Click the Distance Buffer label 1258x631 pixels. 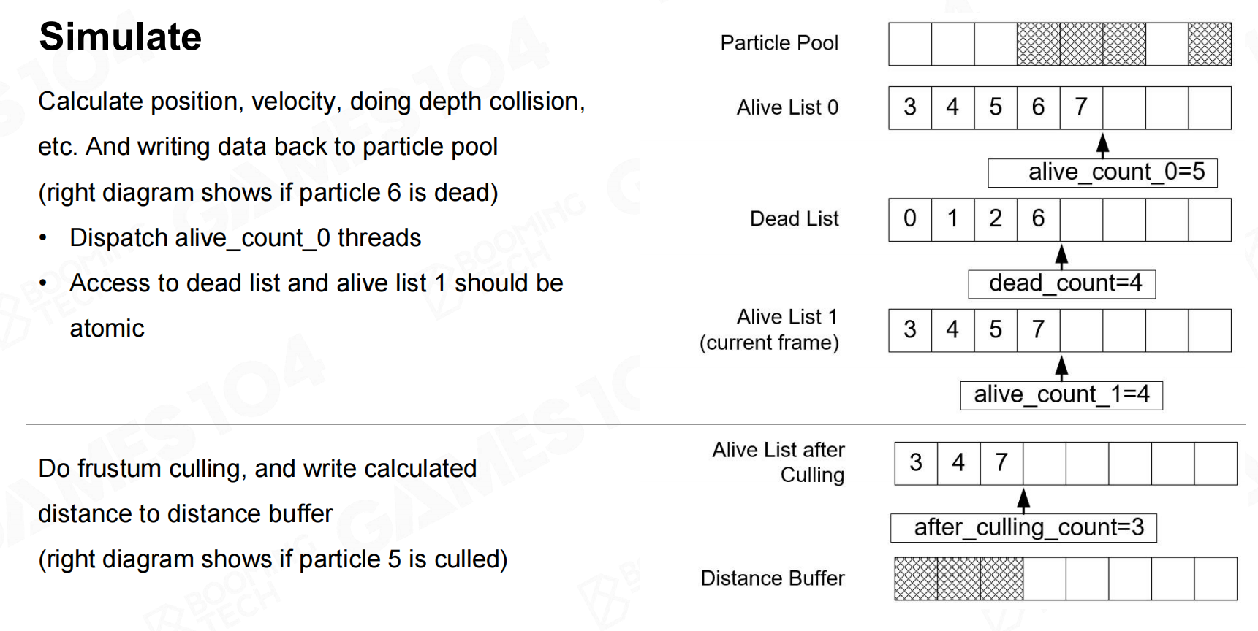tap(773, 578)
